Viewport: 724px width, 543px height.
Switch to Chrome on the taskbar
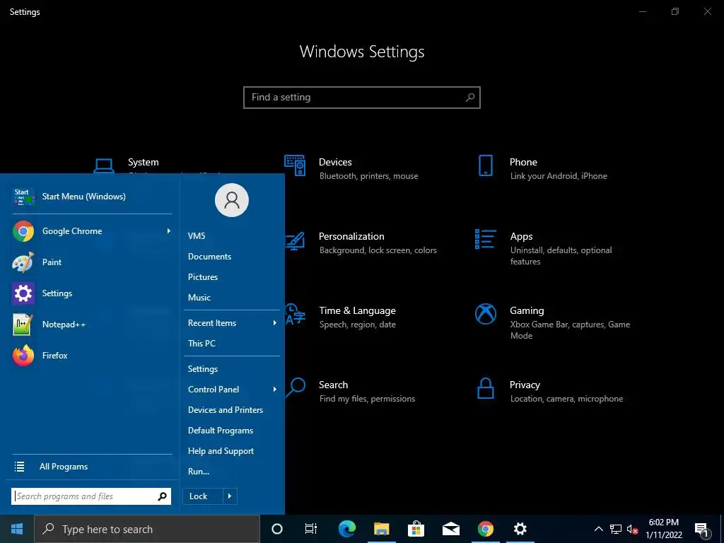[485, 529]
